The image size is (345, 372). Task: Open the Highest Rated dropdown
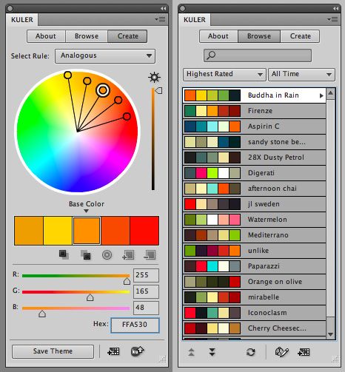224,75
